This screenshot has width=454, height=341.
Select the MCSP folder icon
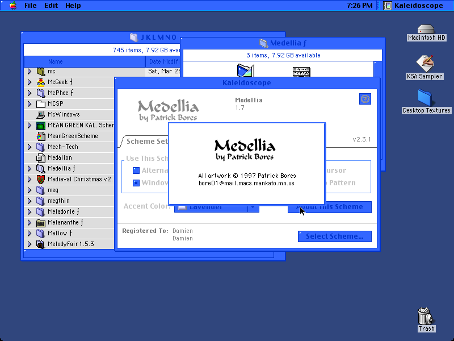point(41,103)
